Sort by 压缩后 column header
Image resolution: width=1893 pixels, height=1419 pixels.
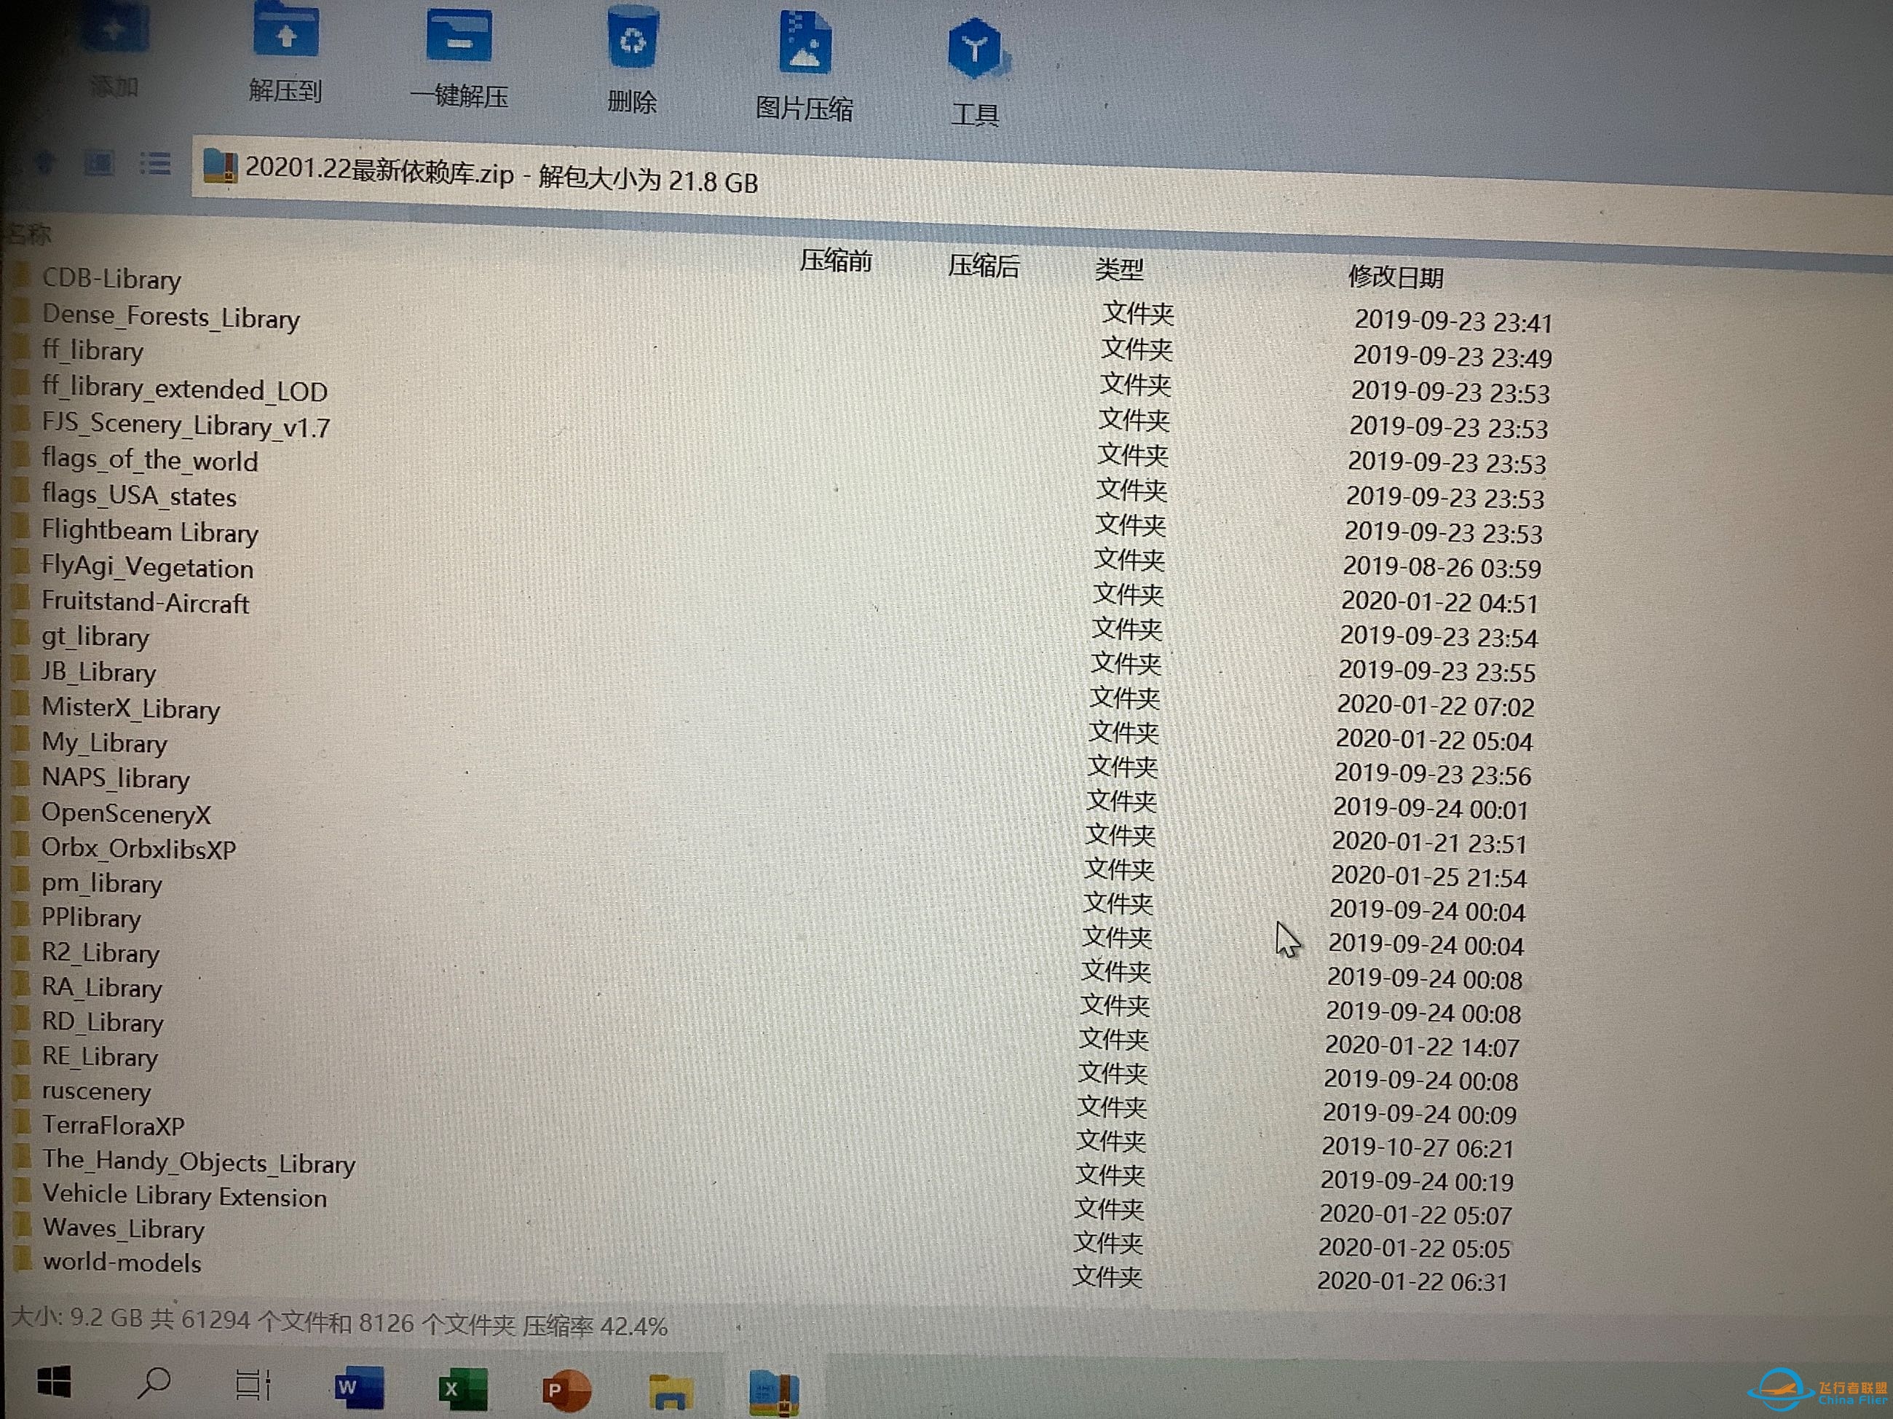click(984, 265)
